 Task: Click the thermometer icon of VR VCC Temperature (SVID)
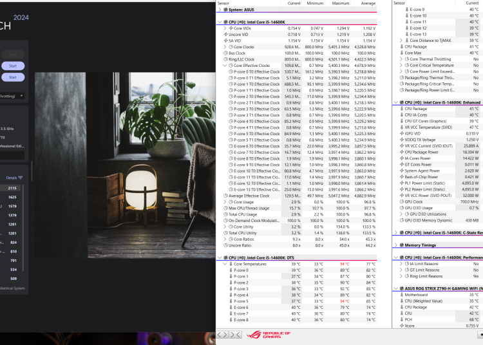pos(402,127)
